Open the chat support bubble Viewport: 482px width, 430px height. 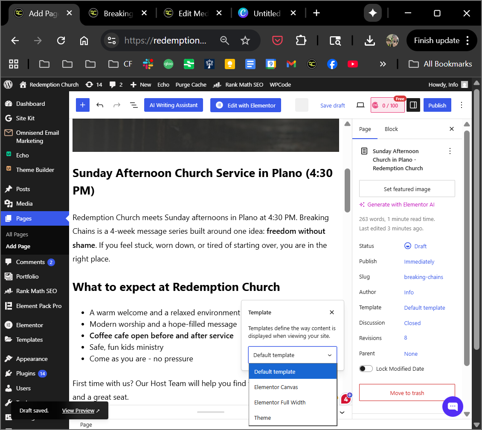[x=453, y=406]
